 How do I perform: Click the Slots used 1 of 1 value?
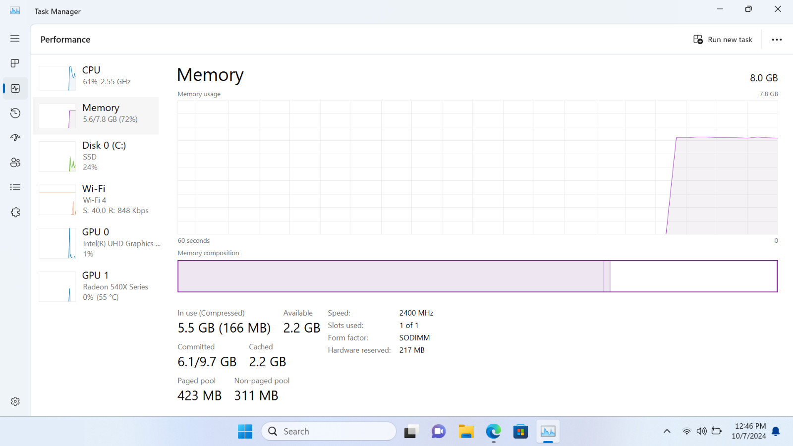coord(409,326)
